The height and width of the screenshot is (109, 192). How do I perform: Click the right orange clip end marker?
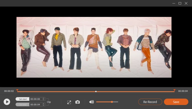(x=174, y=90)
